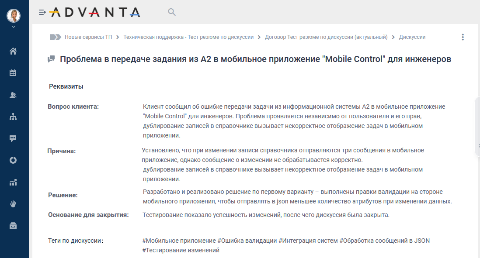Image resolution: width=480 pixels, height=258 pixels.
Task: Expand the user profile chevron under avatar
Action: point(14,27)
